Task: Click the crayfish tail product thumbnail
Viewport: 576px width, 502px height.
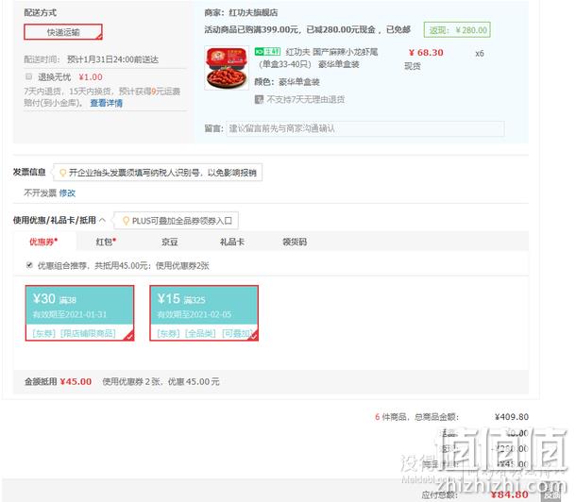Action: pyautogui.click(x=227, y=68)
